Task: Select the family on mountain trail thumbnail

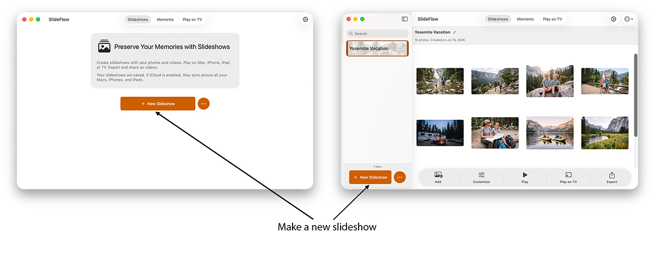Action: click(495, 81)
